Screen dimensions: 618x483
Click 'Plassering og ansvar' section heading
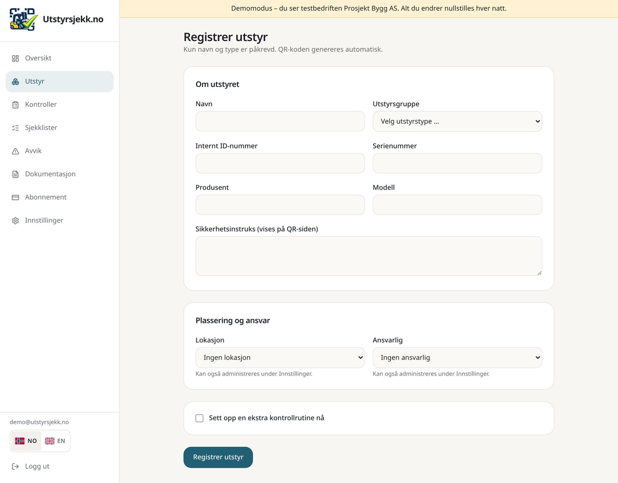point(233,320)
